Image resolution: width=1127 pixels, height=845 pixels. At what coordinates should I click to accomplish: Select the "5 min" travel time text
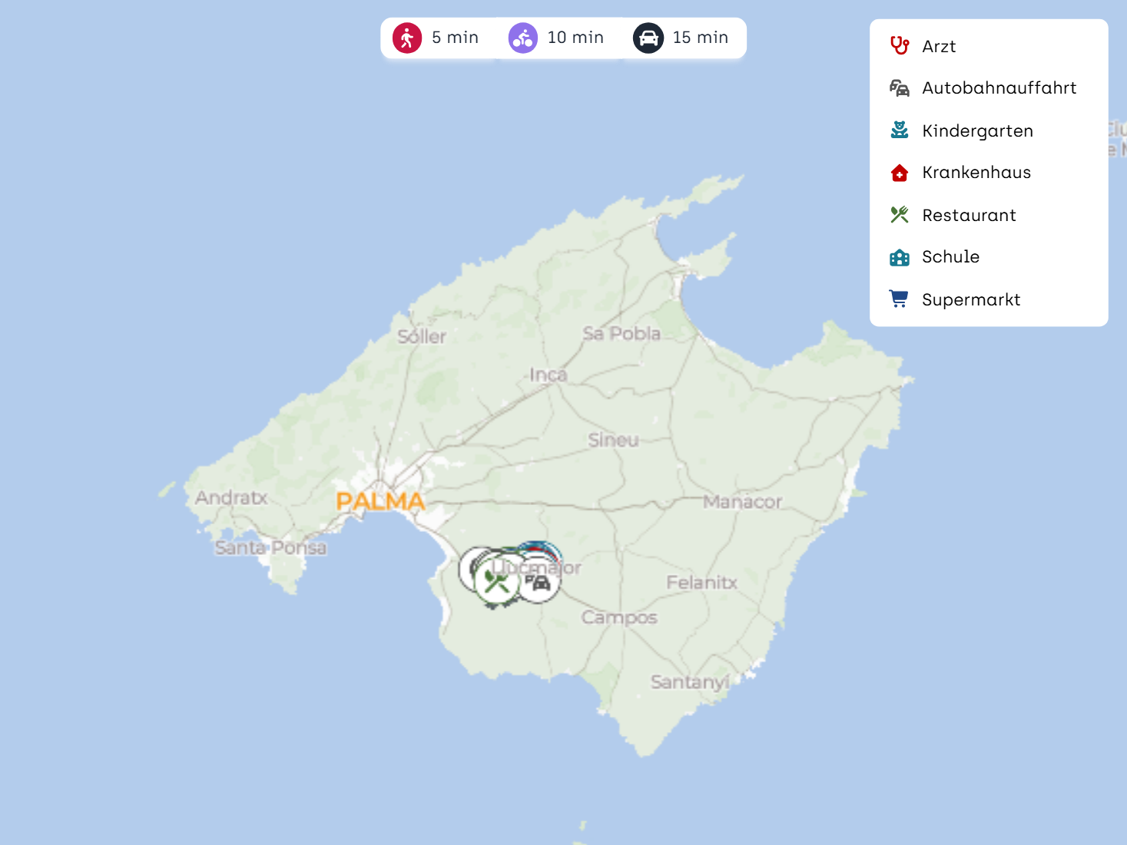tap(455, 38)
